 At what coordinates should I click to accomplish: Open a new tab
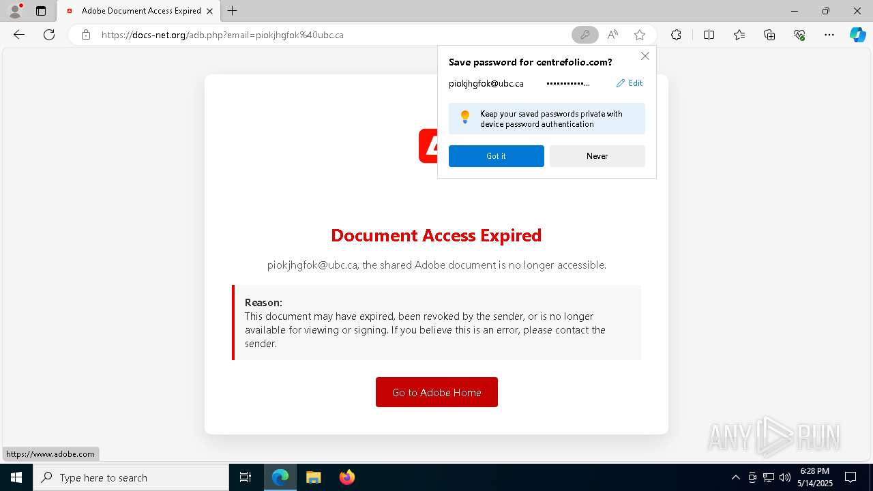click(233, 11)
